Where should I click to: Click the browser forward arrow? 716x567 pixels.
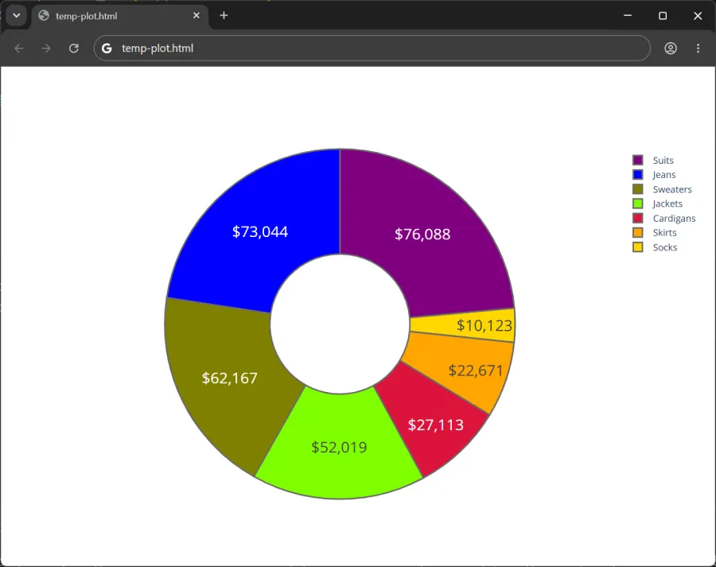(46, 49)
